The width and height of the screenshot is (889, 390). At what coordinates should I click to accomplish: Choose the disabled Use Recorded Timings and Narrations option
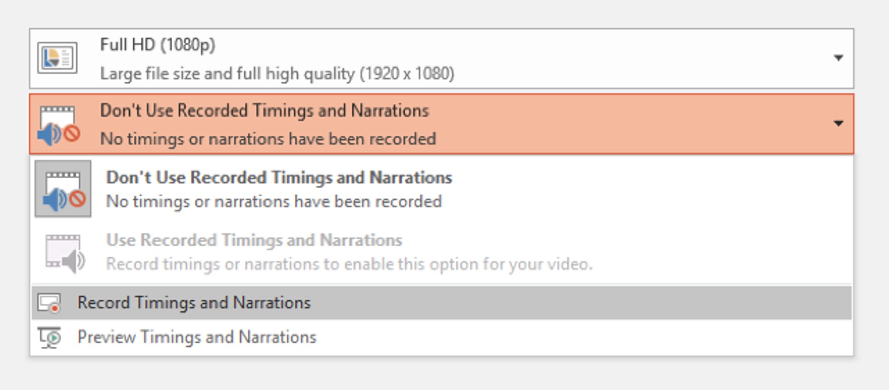(254, 240)
